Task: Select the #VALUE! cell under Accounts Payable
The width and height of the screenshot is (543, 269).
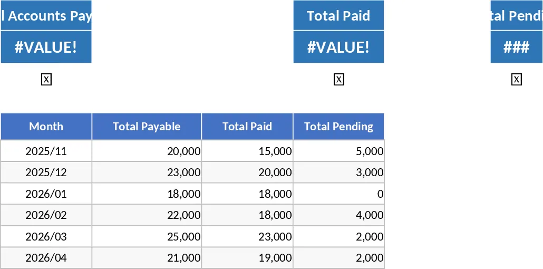Action: pos(46,47)
